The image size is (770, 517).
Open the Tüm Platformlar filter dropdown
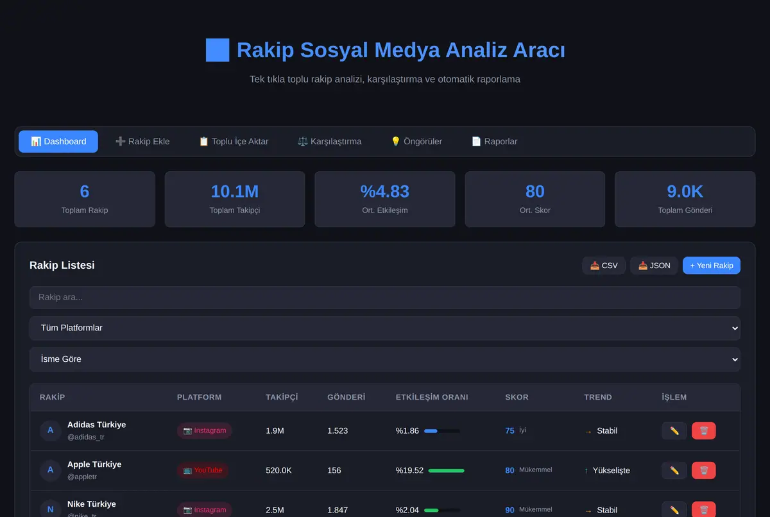(385, 328)
